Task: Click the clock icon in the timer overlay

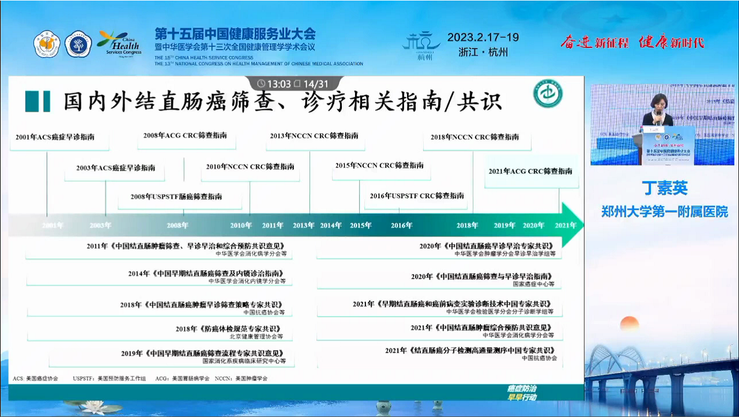Action: click(x=262, y=84)
